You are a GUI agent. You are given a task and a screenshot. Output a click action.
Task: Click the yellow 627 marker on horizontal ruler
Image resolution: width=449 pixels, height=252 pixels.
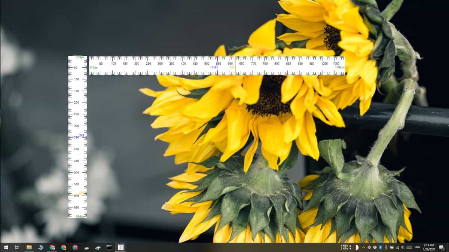tap(232, 67)
